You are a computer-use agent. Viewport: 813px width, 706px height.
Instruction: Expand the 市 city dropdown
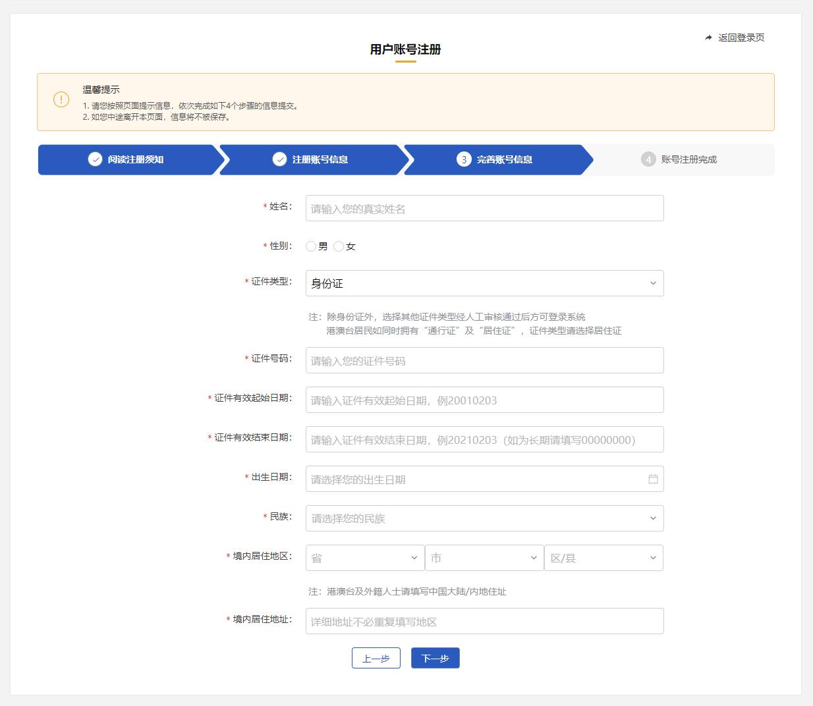click(484, 558)
